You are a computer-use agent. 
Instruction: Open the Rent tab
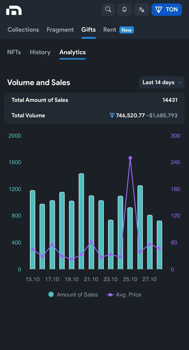click(110, 30)
